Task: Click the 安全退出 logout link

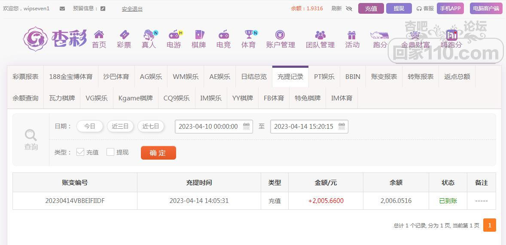Action: coord(132,9)
